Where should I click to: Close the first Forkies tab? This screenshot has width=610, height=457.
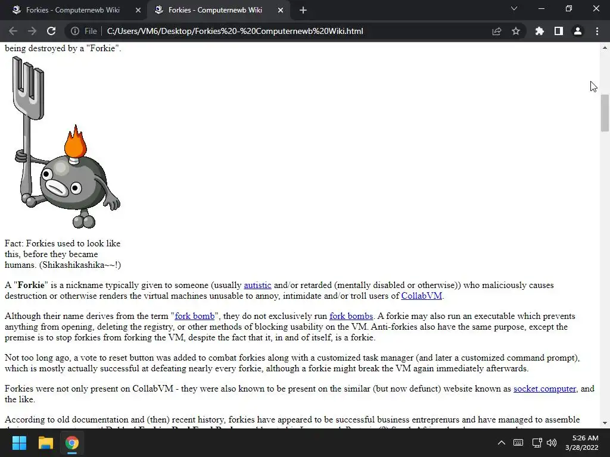[x=138, y=11]
